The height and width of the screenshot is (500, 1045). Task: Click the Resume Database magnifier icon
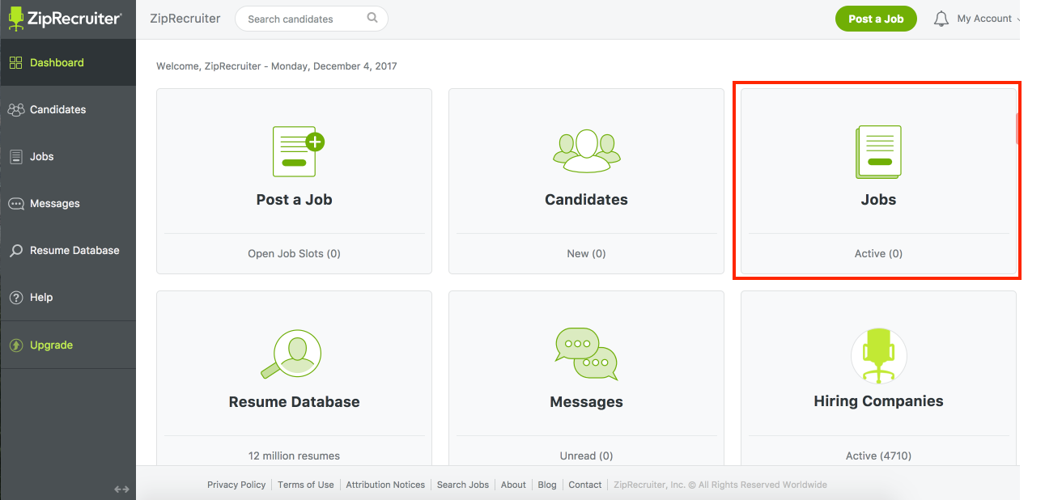click(x=292, y=354)
